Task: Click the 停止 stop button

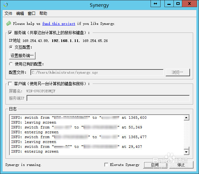Action: point(181,165)
